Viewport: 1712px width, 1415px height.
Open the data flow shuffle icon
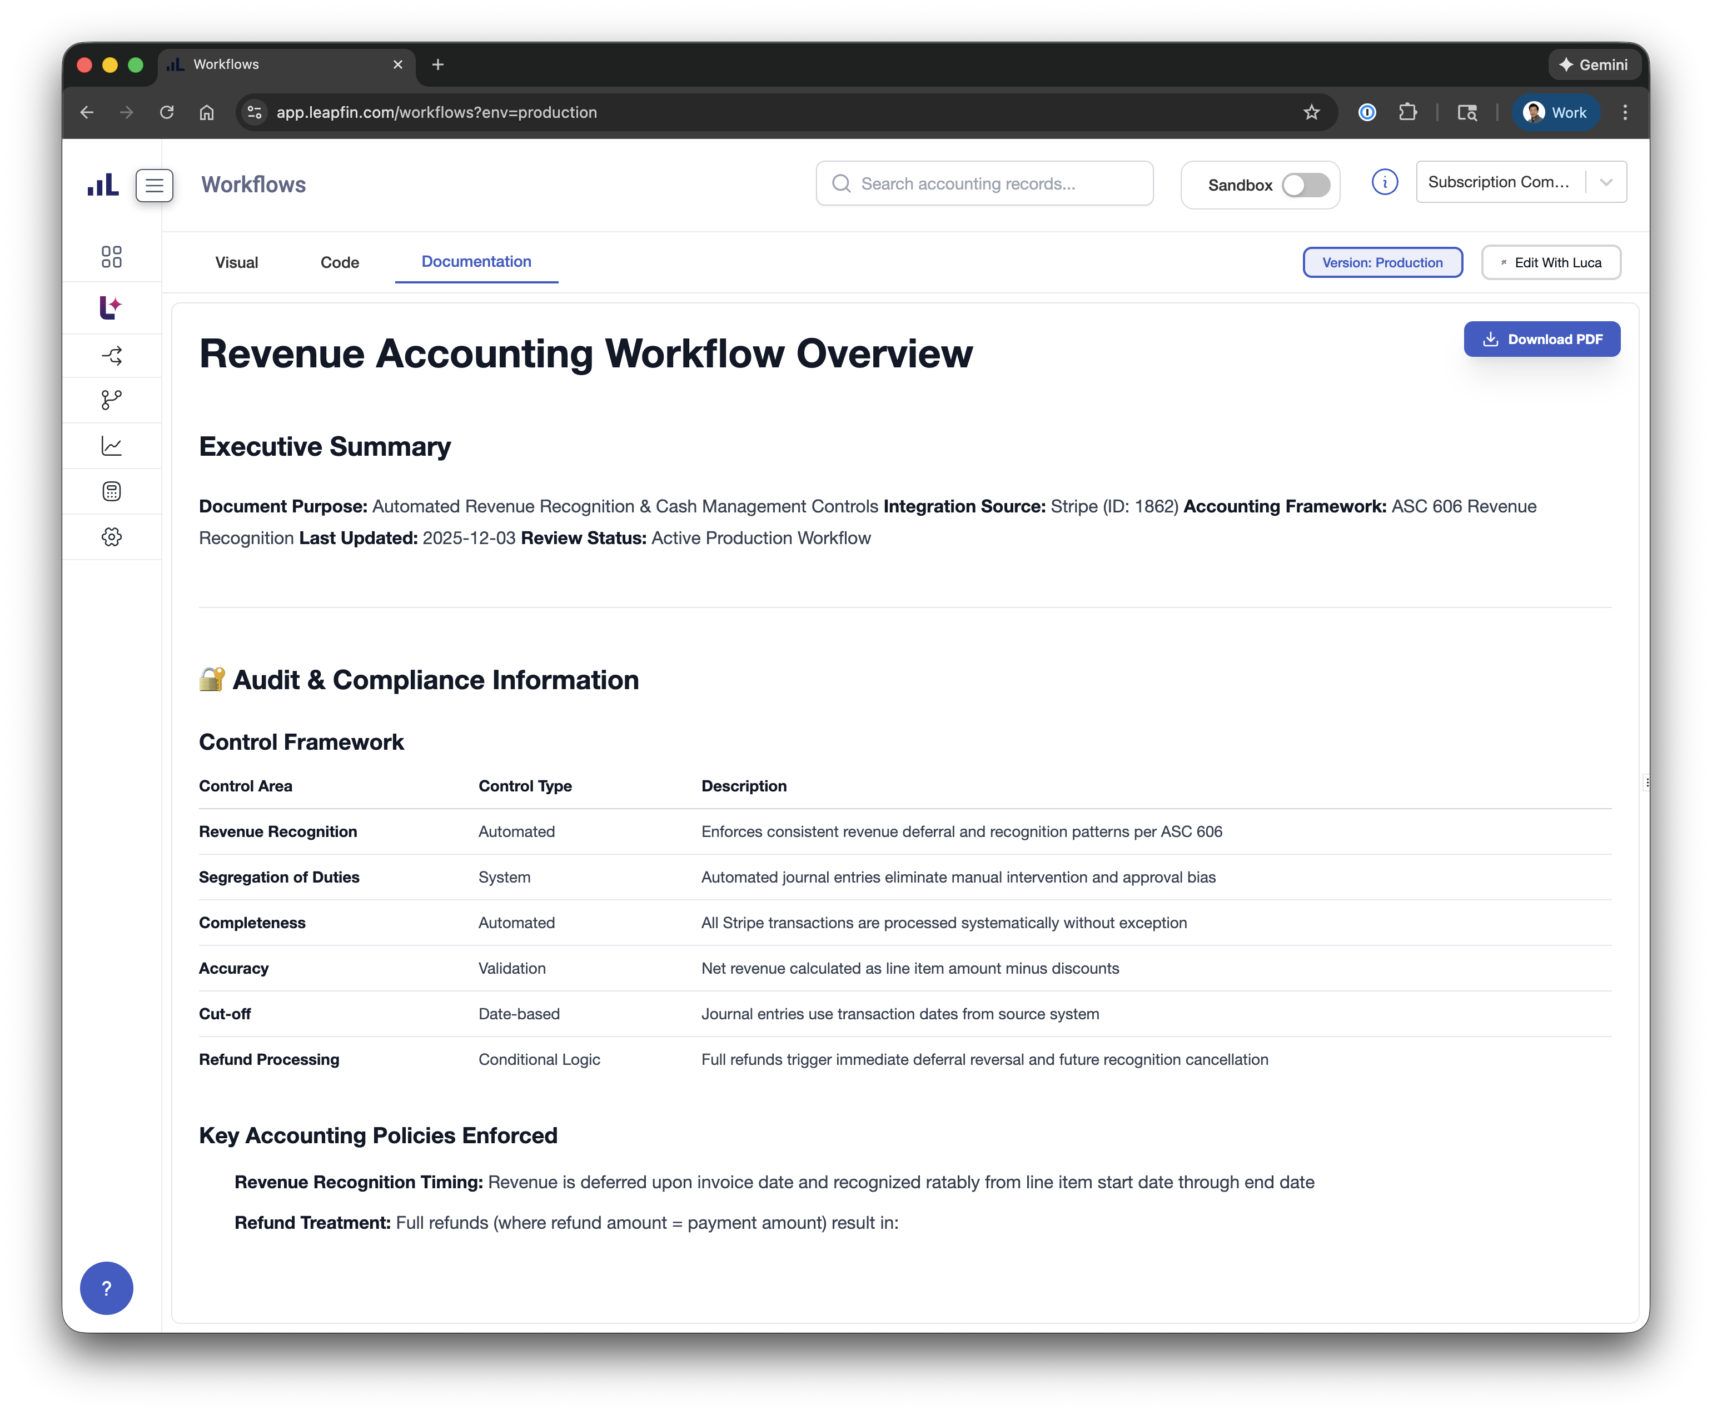point(111,355)
